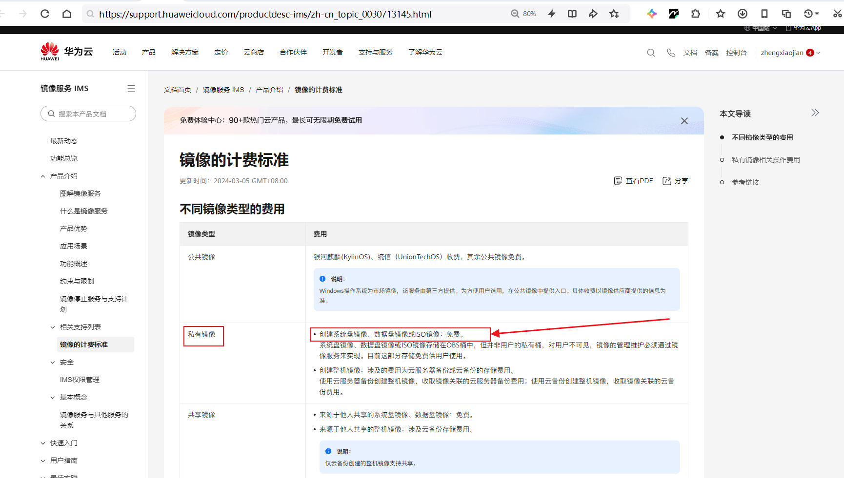Image resolution: width=844 pixels, height=478 pixels.
Task: Jump to 不同镜像类型的费用 in page guide
Action: point(763,137)
